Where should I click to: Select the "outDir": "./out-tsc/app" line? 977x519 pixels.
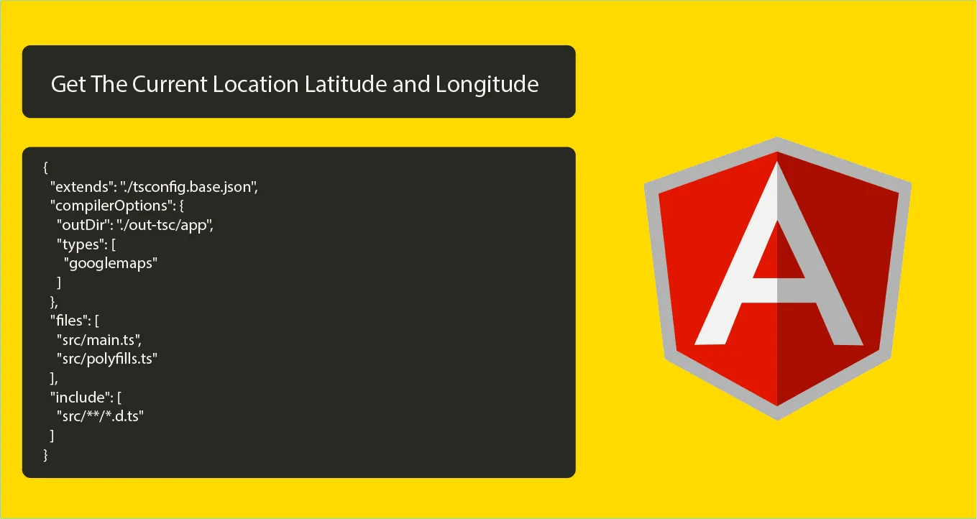coord(135,225)
